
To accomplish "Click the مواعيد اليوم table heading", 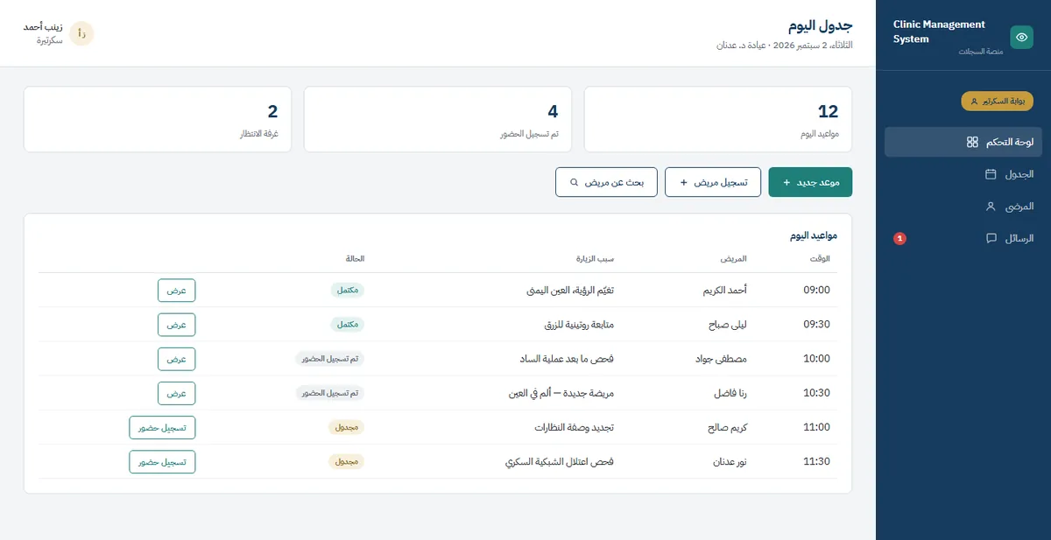I will click(x=814, y=235).
